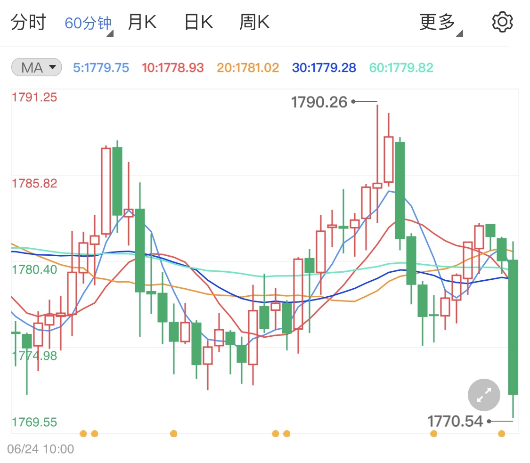The width and height of the screenshot is (530, 463).
Task: Open the MA indicator dropdown
Action: (36, 67)
